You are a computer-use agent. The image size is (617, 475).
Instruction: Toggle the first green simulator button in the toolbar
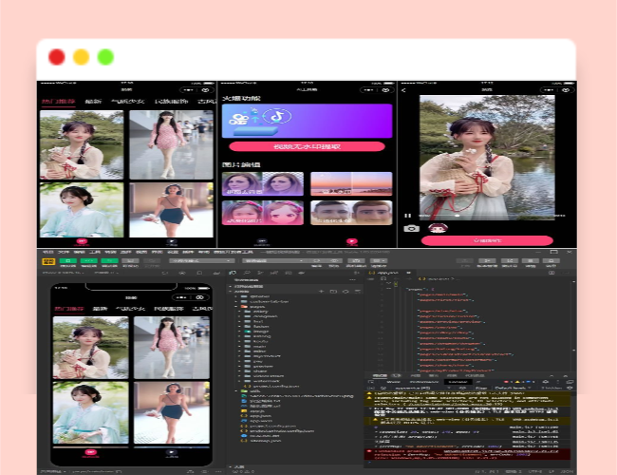[67, 260]
